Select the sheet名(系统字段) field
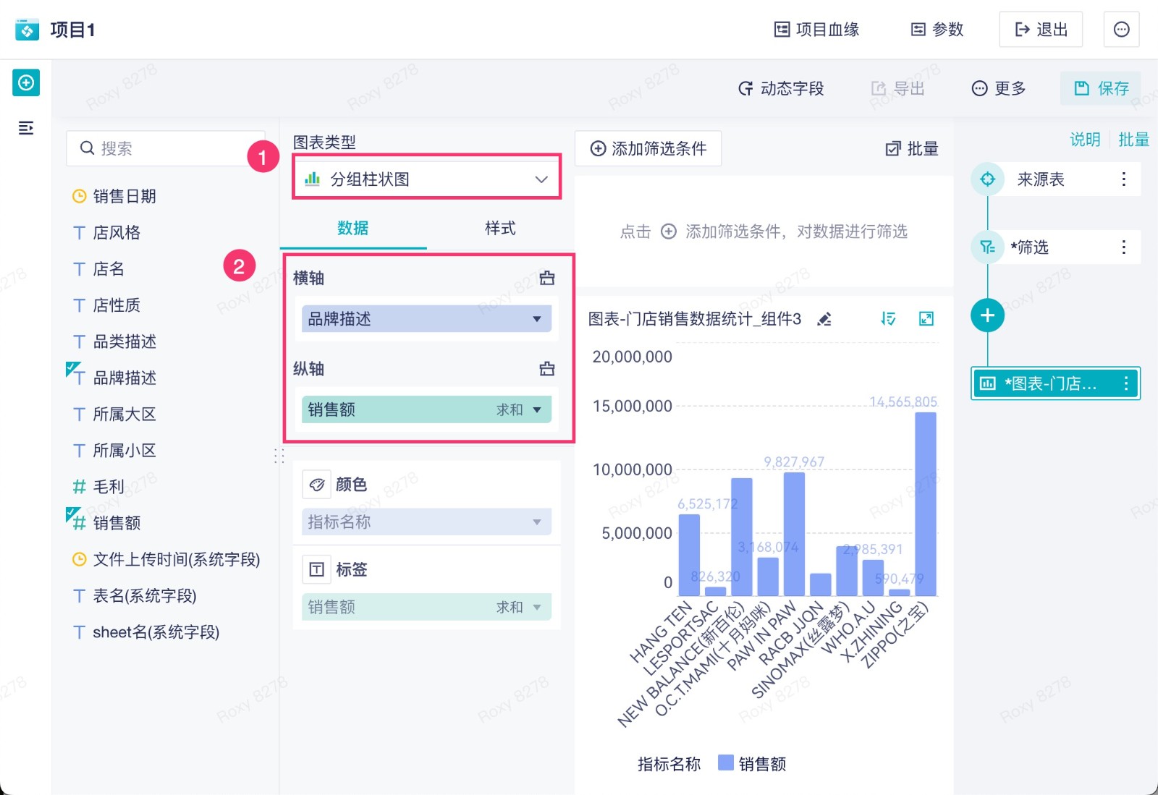1158x795 pixels. tap(146, 632)
